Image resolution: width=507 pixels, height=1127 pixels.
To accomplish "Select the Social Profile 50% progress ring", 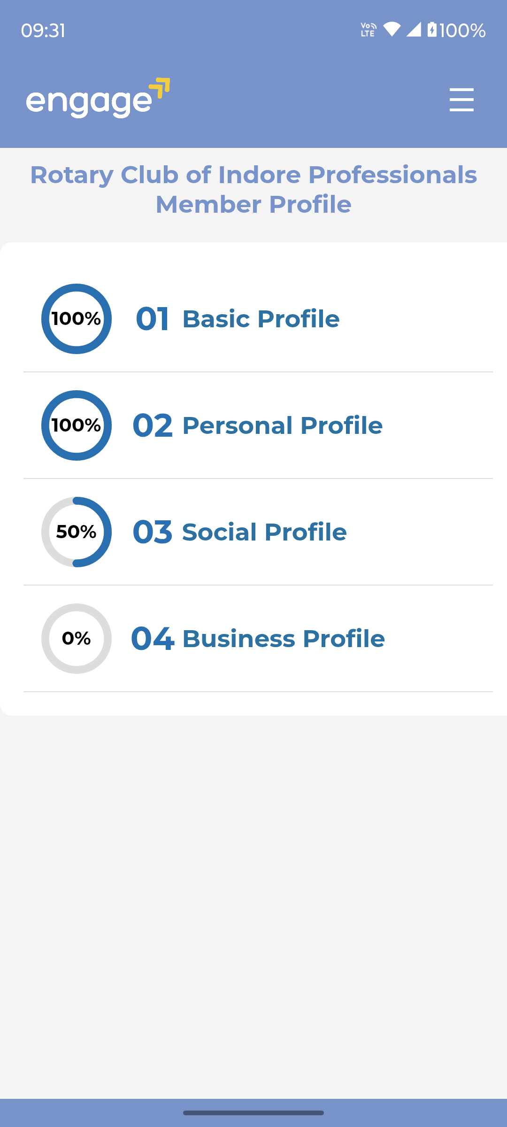I will click(x=77, y=532).
